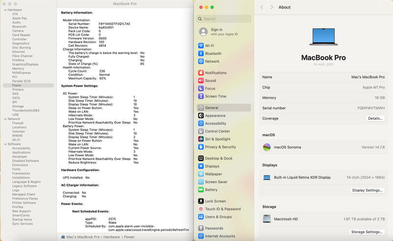Select the Accessibility icon

[x=201, y=123]
